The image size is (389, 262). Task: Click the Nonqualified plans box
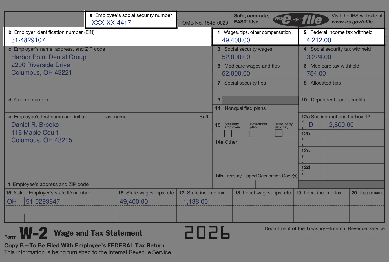click(x=255, y=113)
